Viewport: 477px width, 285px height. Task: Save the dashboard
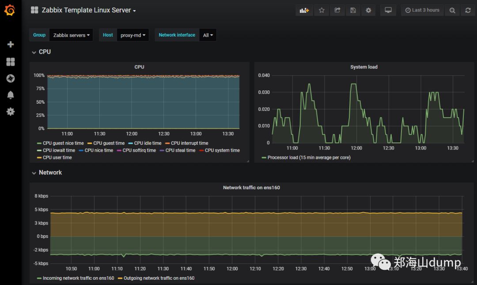[353, 10]
